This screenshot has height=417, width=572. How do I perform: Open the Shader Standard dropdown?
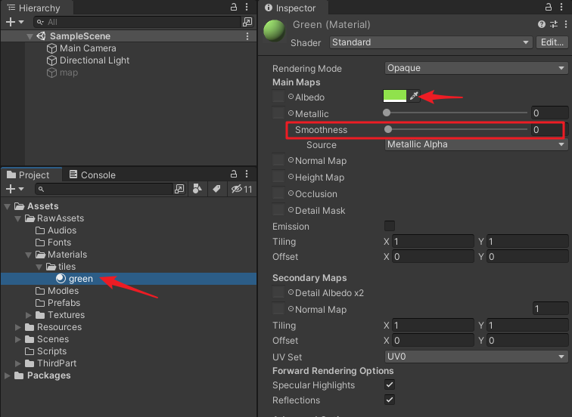tap(431, 42)
